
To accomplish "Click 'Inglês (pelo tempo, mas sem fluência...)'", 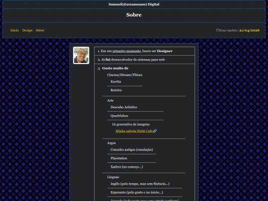I will (x=140, y=184).
